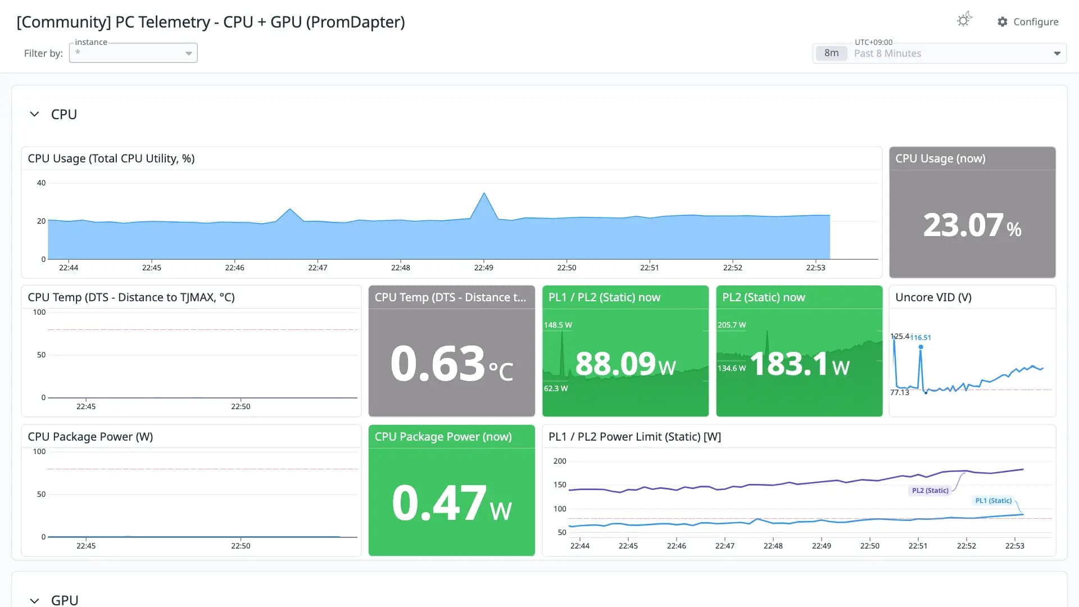Click the 77.13 min label in Uncore VID
Screen dimensions: 1079x607
[x=899, y=392]
